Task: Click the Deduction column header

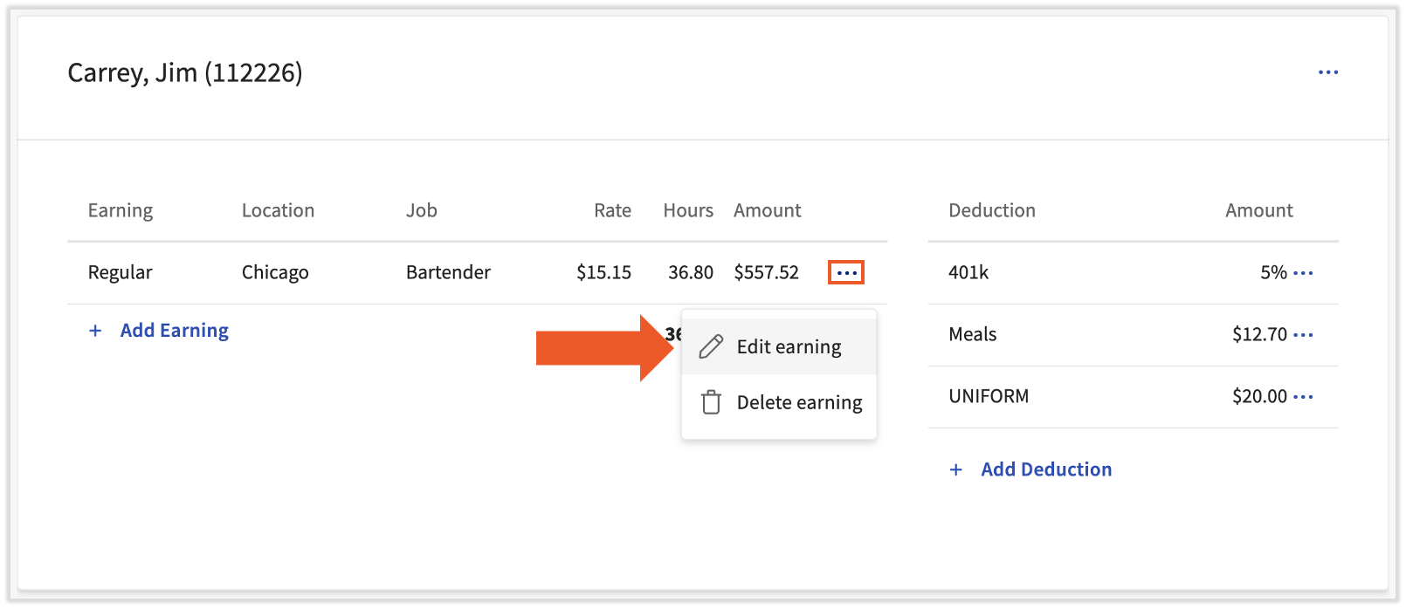Action: click(991, 210)
